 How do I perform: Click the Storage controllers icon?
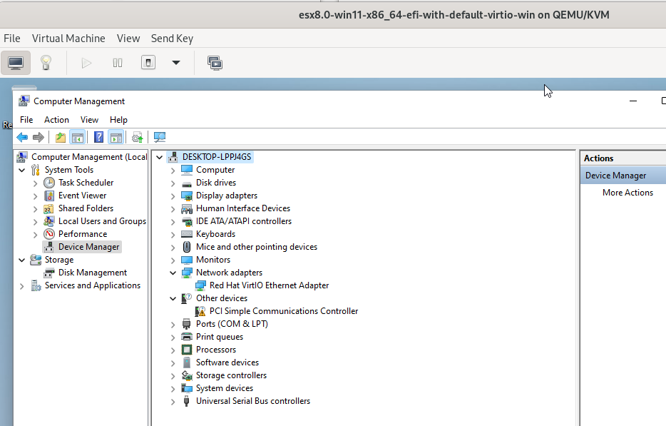186,375
